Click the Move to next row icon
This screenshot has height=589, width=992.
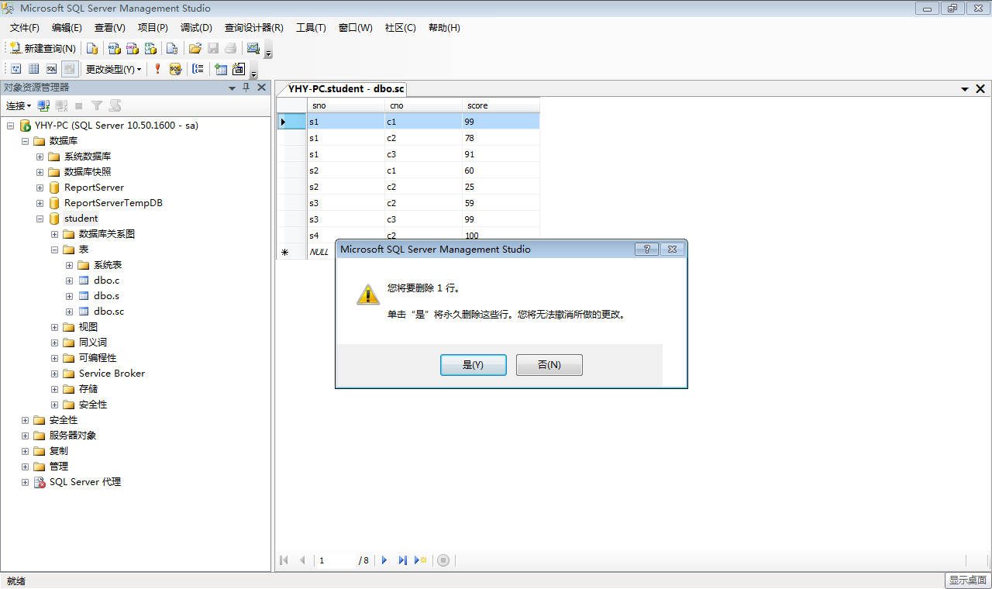(384, 560)
